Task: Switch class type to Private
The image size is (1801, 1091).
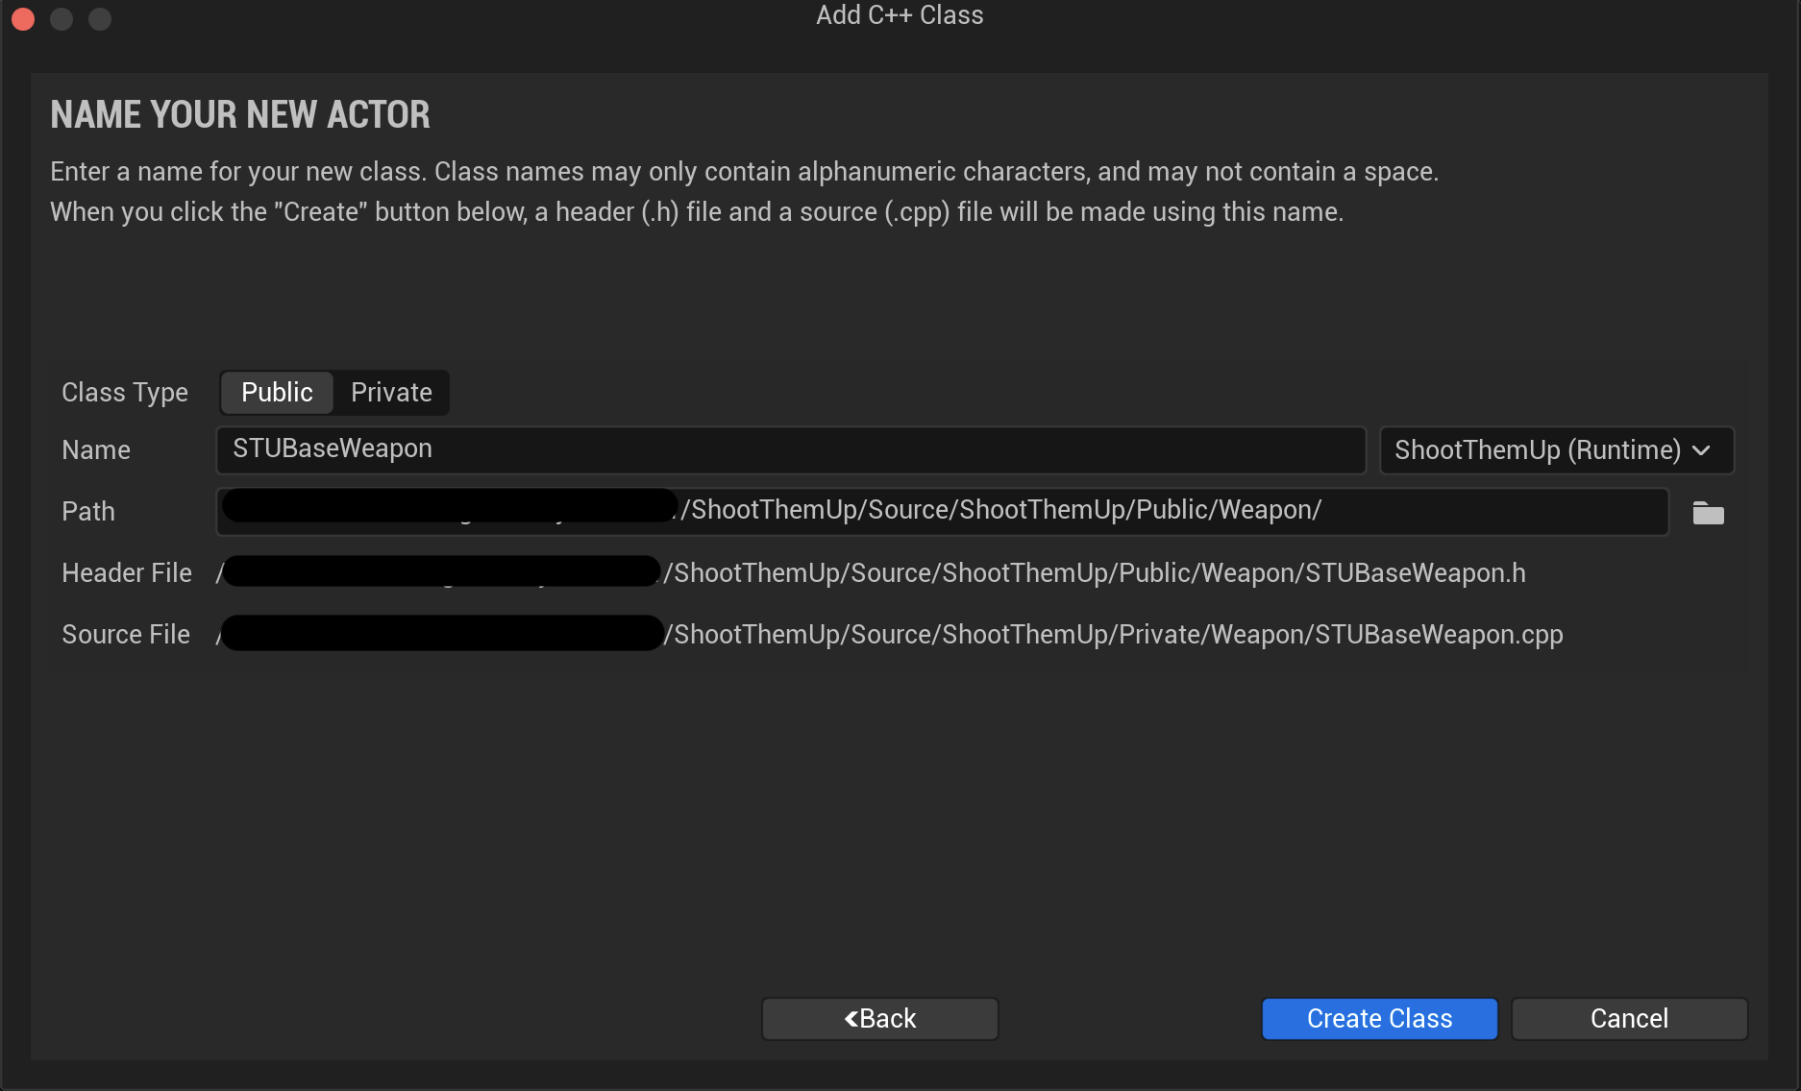Action: (391, 393)
